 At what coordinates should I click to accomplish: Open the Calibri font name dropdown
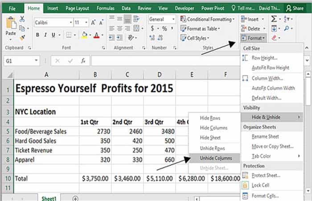tap(70, 22)
